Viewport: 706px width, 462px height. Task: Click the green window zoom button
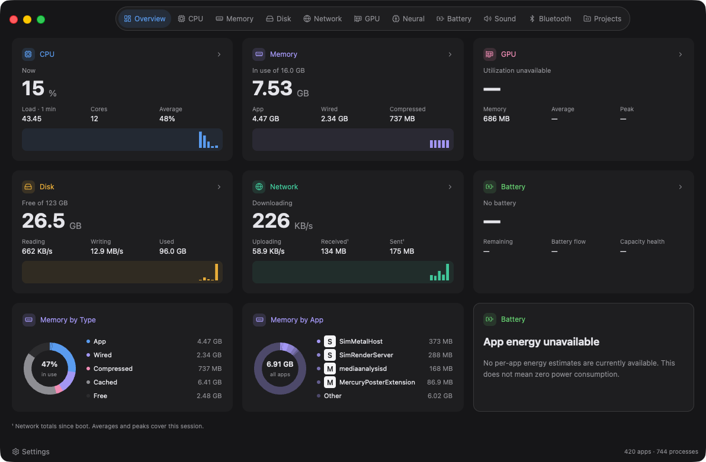point(40,20)
